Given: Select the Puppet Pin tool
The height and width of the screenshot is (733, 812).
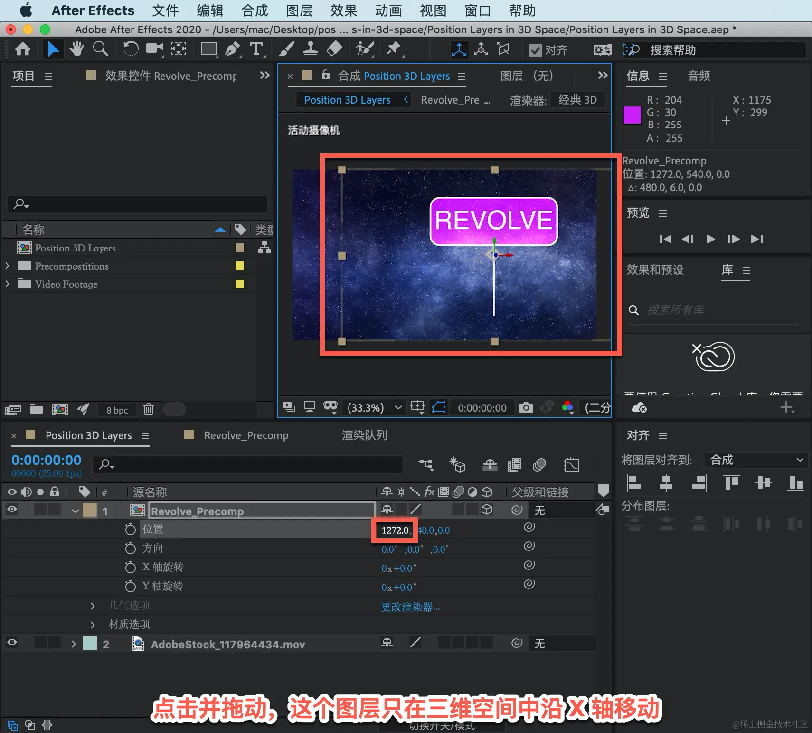Looking at the screenshot, I should pyautogui.click(x=394, y=49).
